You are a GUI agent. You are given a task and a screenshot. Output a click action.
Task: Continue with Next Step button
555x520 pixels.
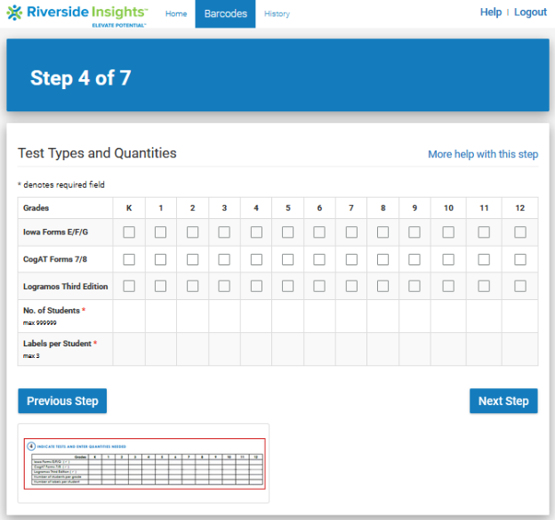pyautogui.click(x=503, y=401)
